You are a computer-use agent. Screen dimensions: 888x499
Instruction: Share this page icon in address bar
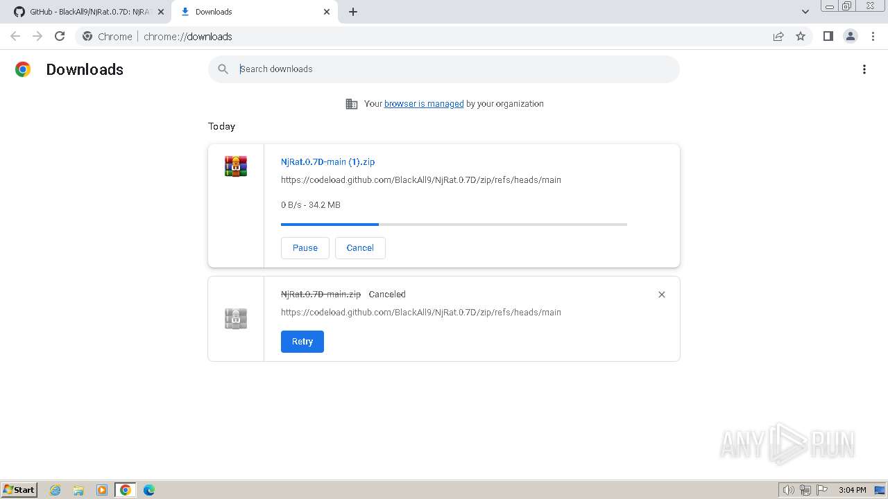778,36
